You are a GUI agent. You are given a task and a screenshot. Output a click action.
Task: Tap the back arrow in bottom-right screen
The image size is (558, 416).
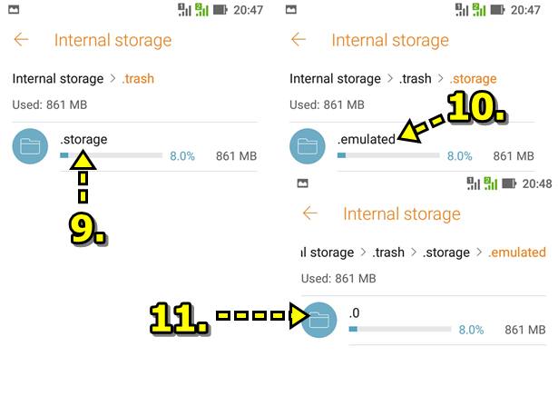[310, 213]
